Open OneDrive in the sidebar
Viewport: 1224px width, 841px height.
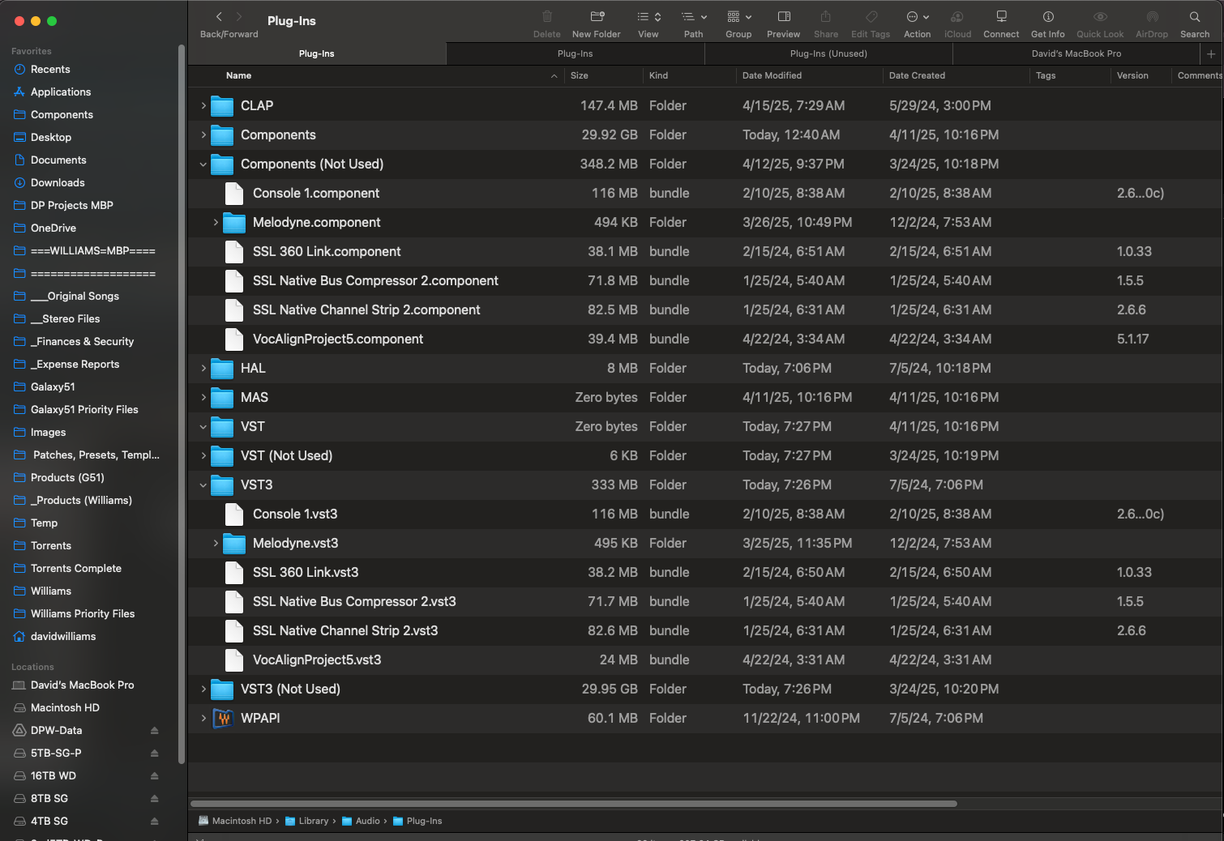pos(53,228)
